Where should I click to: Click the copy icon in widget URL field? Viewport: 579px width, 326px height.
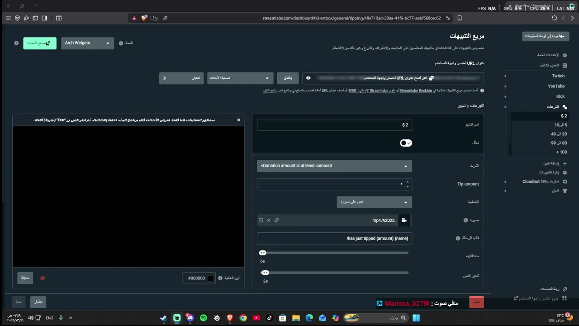pos(431,78)
